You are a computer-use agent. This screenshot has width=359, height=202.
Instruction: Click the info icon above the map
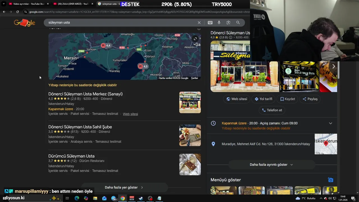(199, 29)
